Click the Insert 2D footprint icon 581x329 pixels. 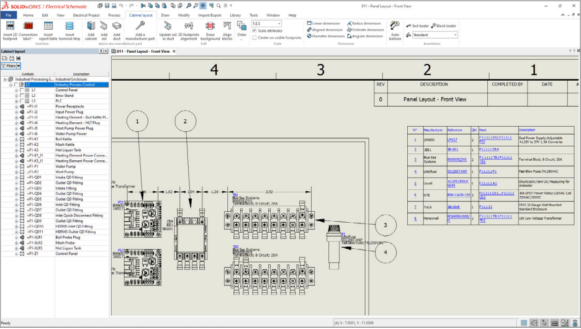10,25
